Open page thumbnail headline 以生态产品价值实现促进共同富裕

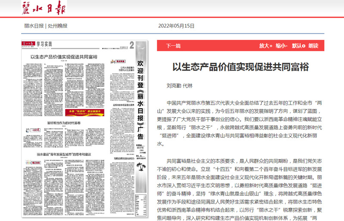point(64,56)
